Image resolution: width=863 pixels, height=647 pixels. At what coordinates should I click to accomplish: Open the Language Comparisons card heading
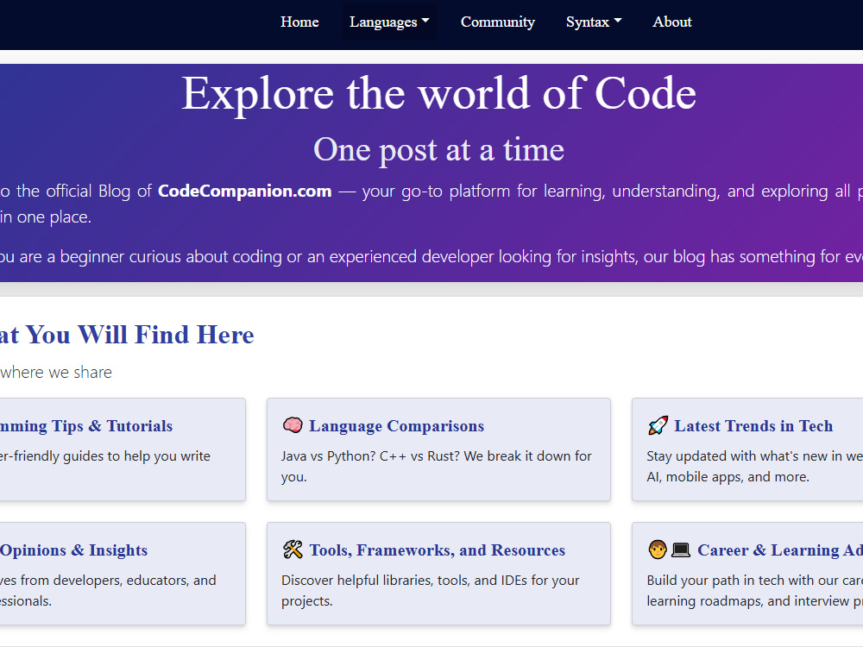pyautogui.click(x=396, y=426)
